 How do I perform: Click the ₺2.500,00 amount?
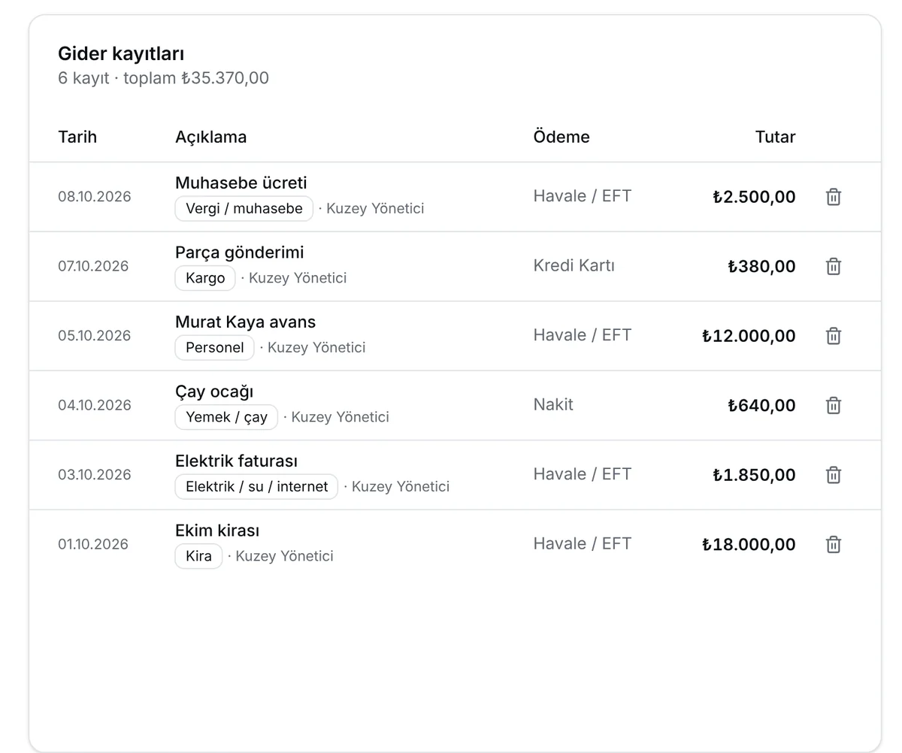click(x=754, y=197)
